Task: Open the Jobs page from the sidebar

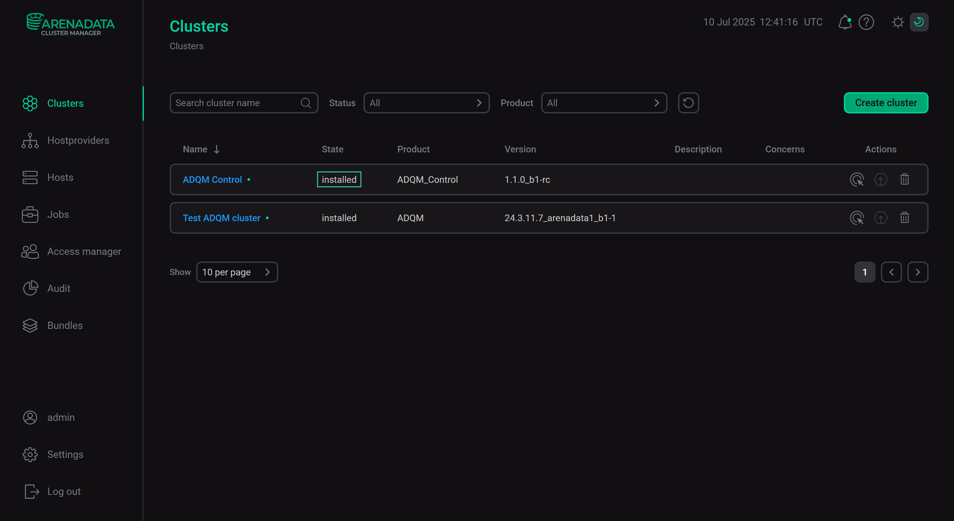Action: click(58, 214)
